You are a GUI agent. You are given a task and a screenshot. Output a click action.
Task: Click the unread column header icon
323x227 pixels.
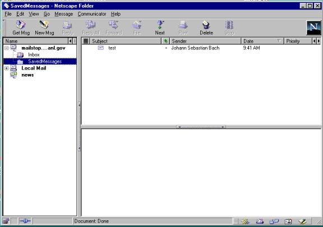(x=165, y=41)
